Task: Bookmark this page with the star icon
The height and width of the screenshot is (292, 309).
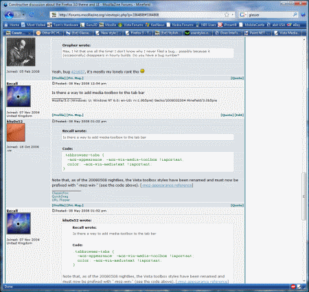Action: pyautogui.click(x=227, y=15)
